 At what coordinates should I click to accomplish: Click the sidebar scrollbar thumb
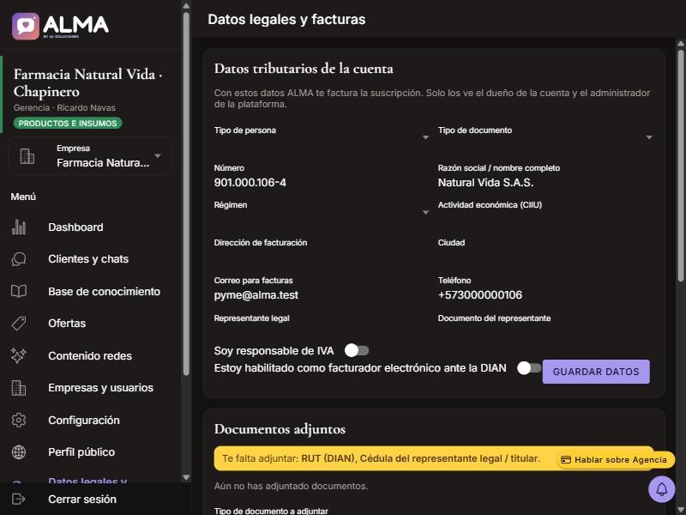coord(186,194)
